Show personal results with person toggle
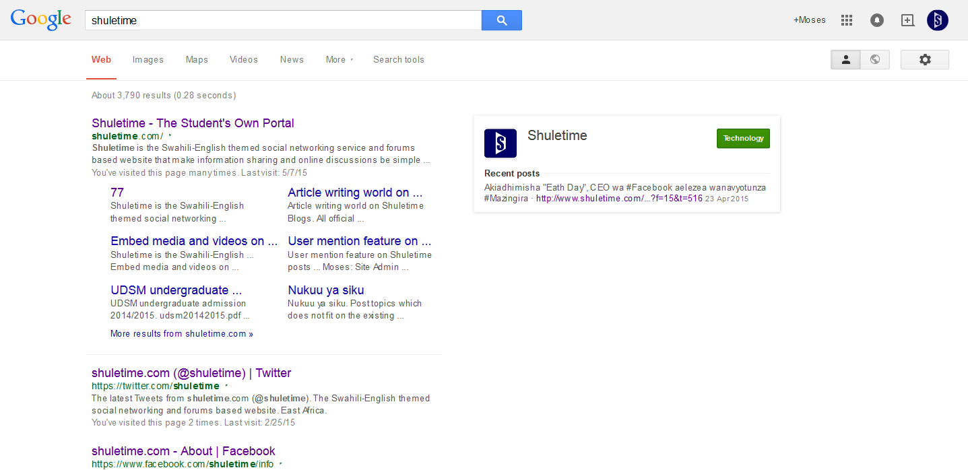This screenshot has width=968, height=470. click(845, 60)
